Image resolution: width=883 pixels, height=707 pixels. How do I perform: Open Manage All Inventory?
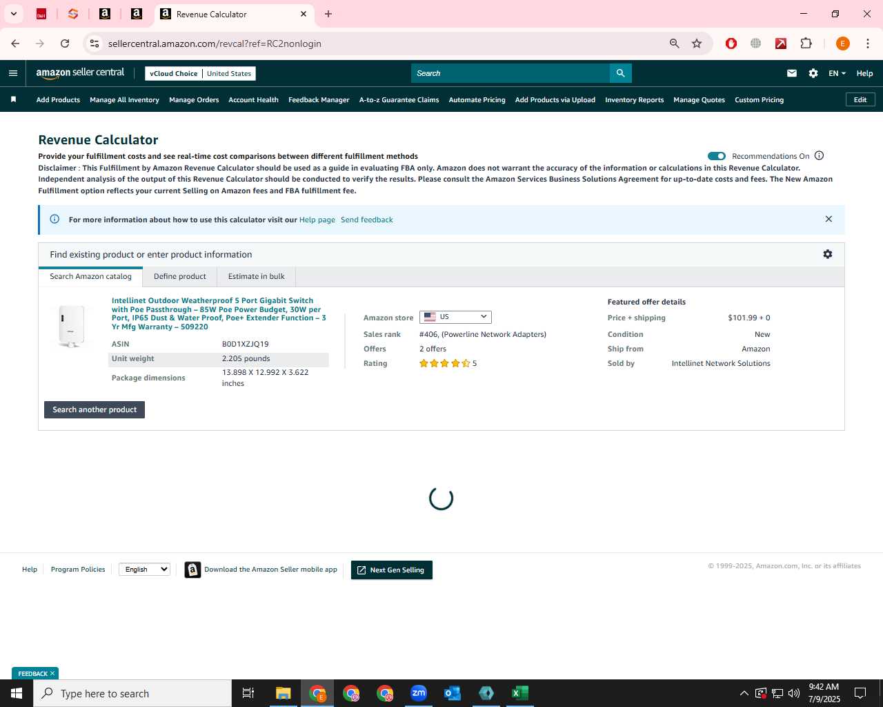(124, 99)
